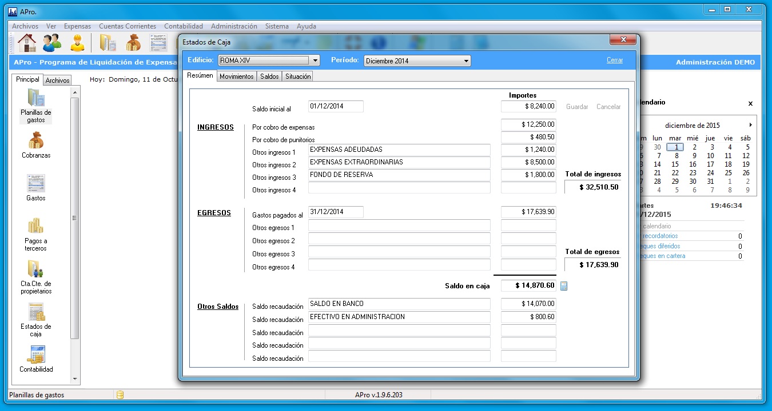Expand the Edificio dropdown showing ROMA XIV
Viewport: 772px width, 411px height.
315,61
